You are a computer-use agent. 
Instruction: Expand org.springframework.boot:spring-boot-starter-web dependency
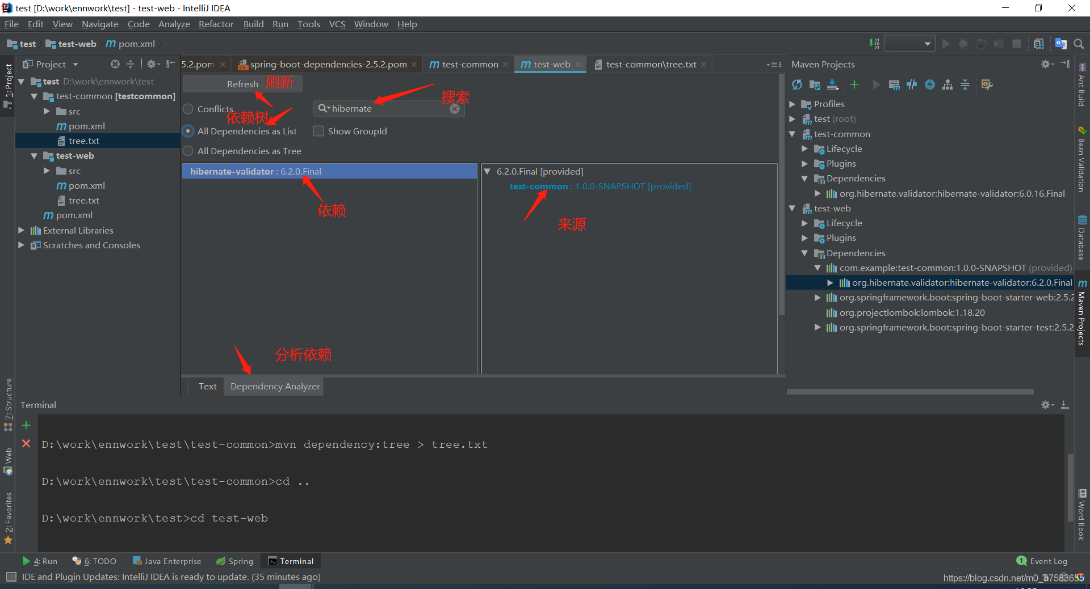(817, 297)
